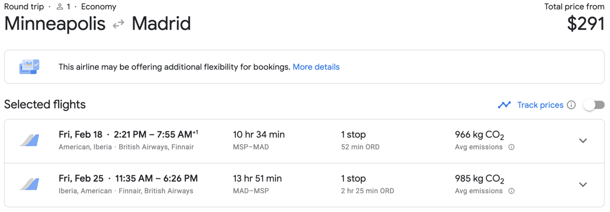Select the Fri, Feb 25 flight row
Image resolution: width=610 pixels, height=212 pixels.
[304, 185]
